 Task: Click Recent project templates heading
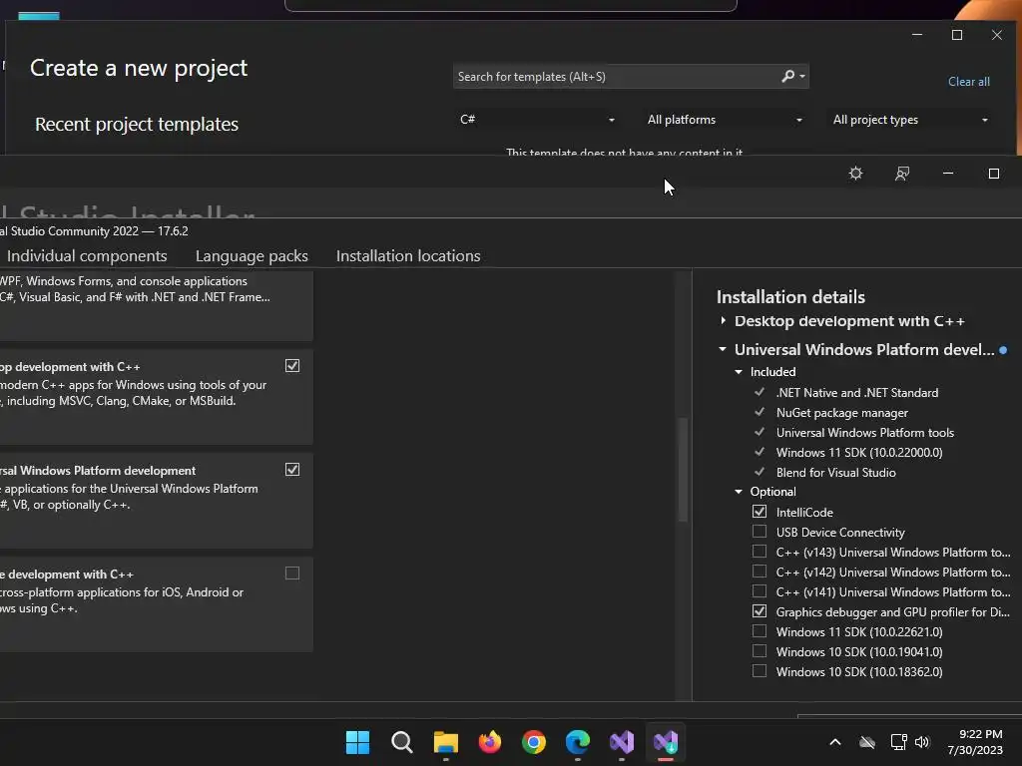tap(137, 124)
